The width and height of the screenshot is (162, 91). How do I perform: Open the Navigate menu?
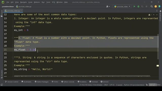coord(24,2)
